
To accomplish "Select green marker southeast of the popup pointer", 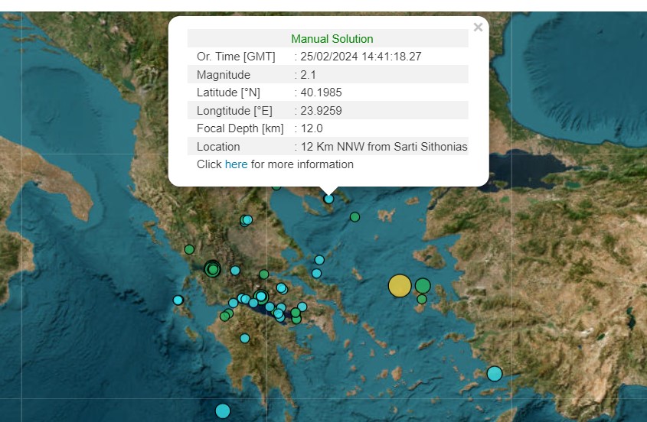I will pos(355,217).
